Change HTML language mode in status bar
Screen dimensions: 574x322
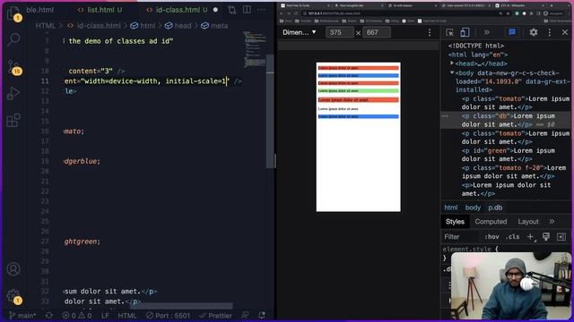[x=127, y=316]
